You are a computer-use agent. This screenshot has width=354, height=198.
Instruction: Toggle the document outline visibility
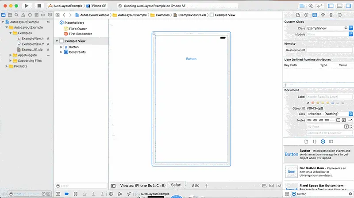pyautogui.click(x=113, y=186)
